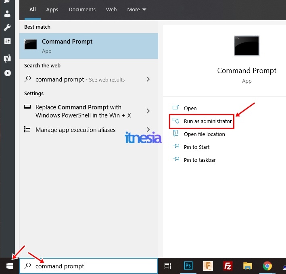Select Pin to taskbar
286x274 pixels.
pyautogui.click(x=200, y=160)
